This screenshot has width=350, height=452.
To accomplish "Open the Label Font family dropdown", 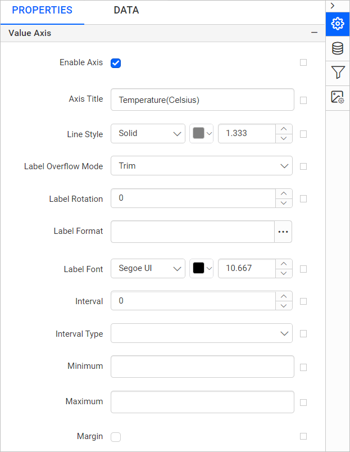I will click(148, 268).
